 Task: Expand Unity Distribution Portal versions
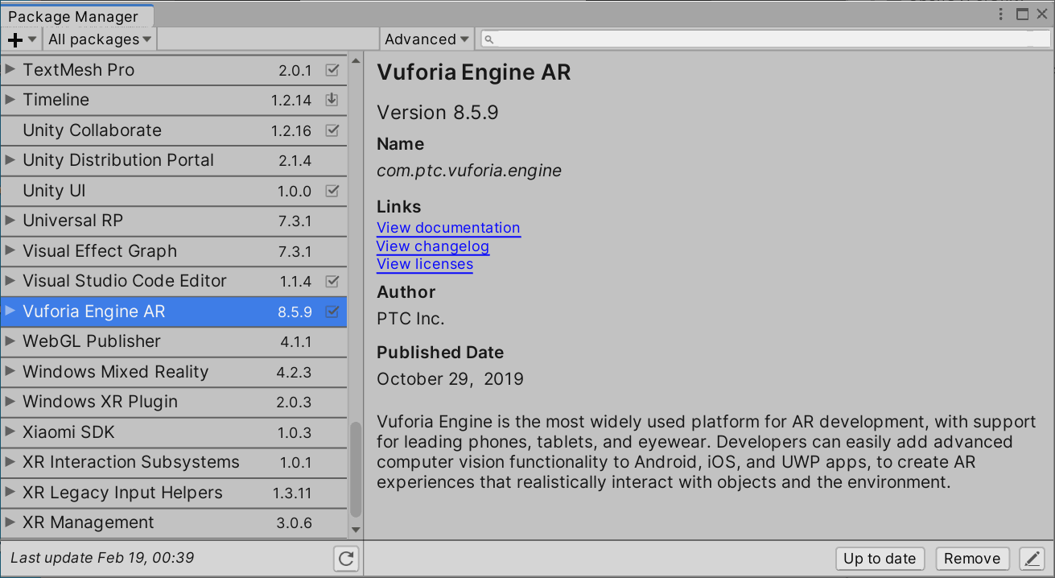(10, 160)
